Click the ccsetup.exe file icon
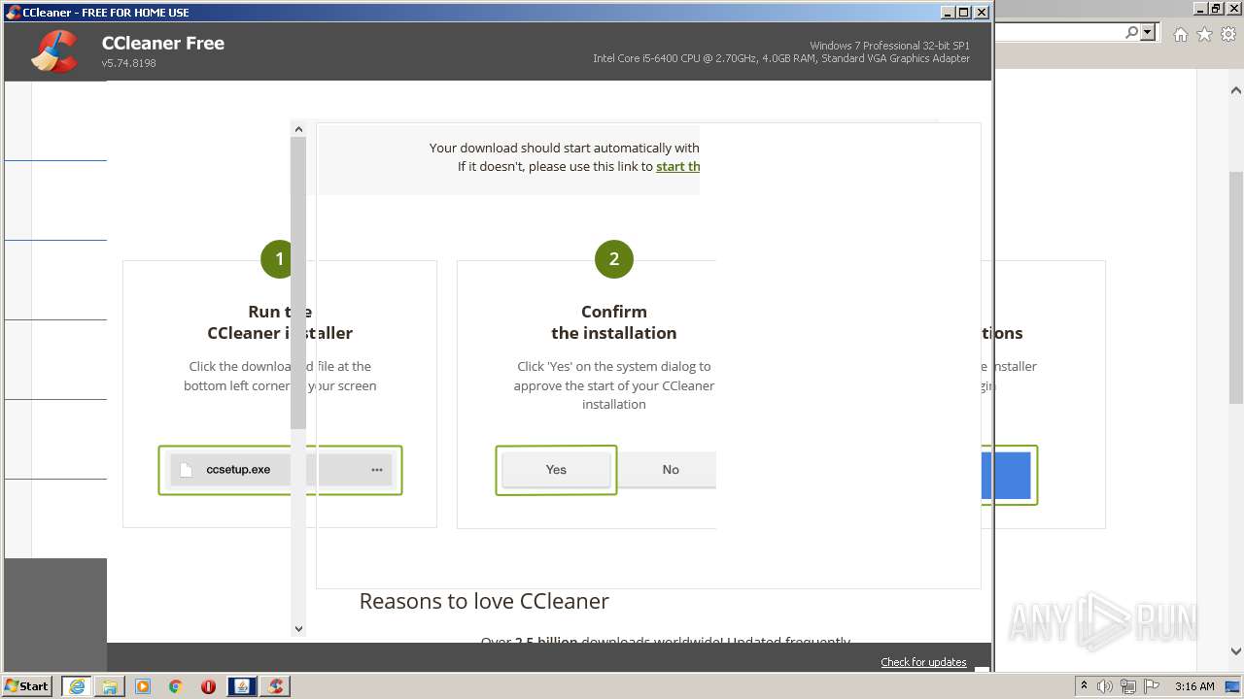 [x=187, y=470]
